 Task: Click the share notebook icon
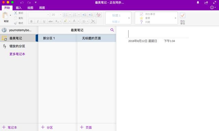point(206,2)
